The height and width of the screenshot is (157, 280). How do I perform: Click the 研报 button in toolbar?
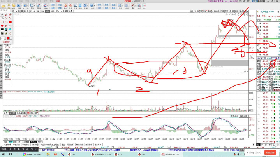[x=53, y=5]
